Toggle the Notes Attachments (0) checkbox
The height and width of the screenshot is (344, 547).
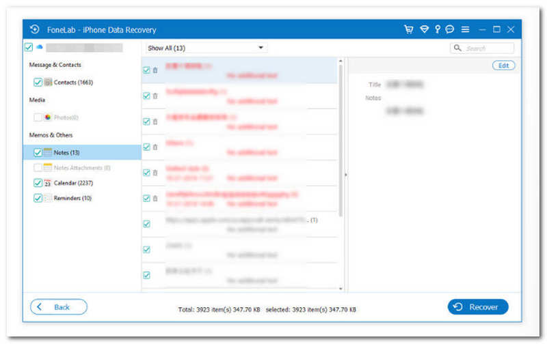point(38,167)
